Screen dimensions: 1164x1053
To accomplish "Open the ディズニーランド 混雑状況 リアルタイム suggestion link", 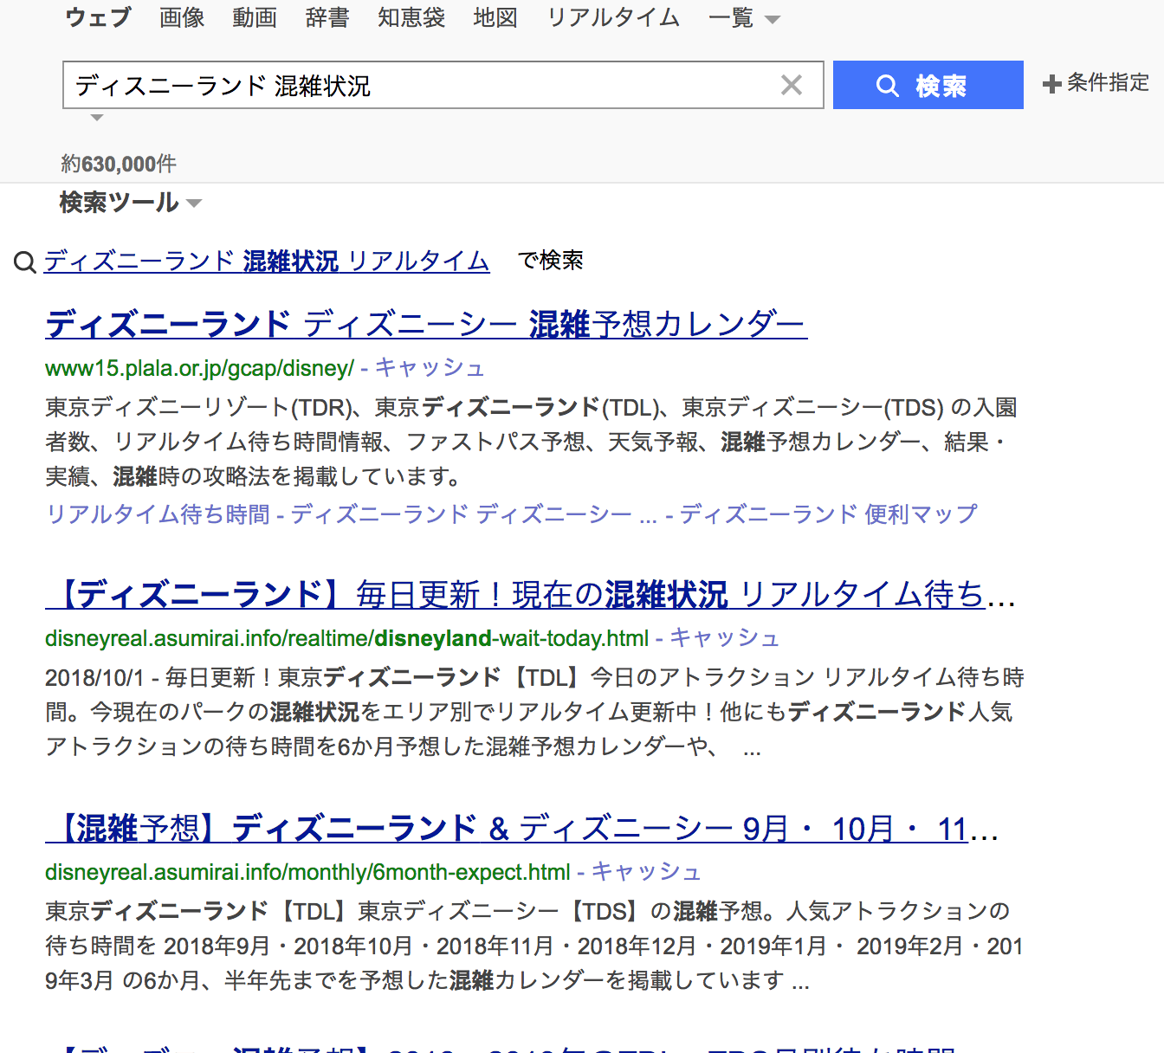I will (x=267, y=261).
